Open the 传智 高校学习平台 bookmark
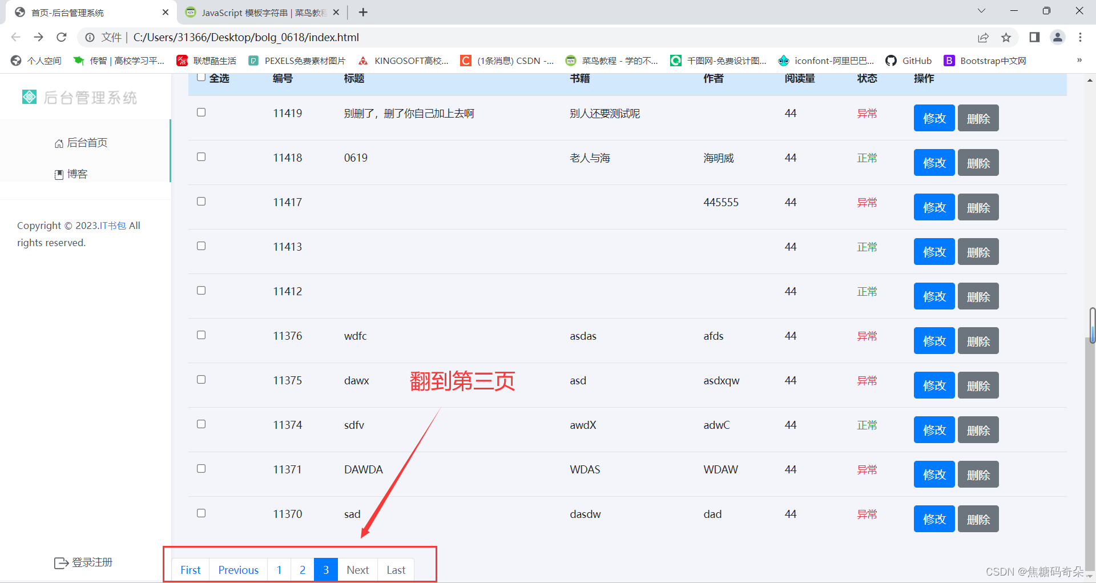The width and height of the screenshot is (1096, 583). [119, 61]
